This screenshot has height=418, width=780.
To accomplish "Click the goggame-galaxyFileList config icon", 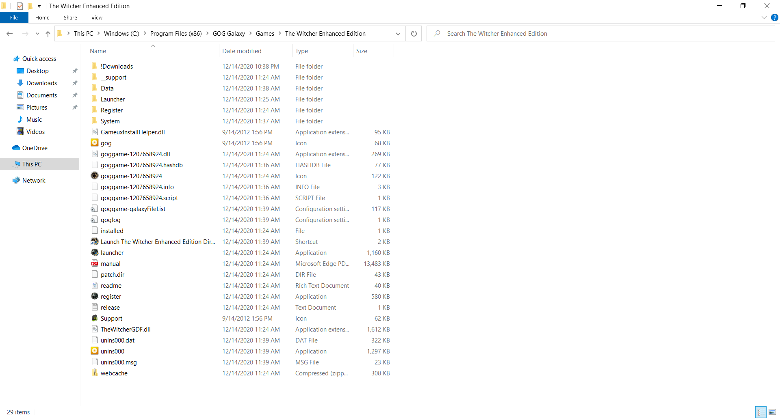I will pos(94,209).
